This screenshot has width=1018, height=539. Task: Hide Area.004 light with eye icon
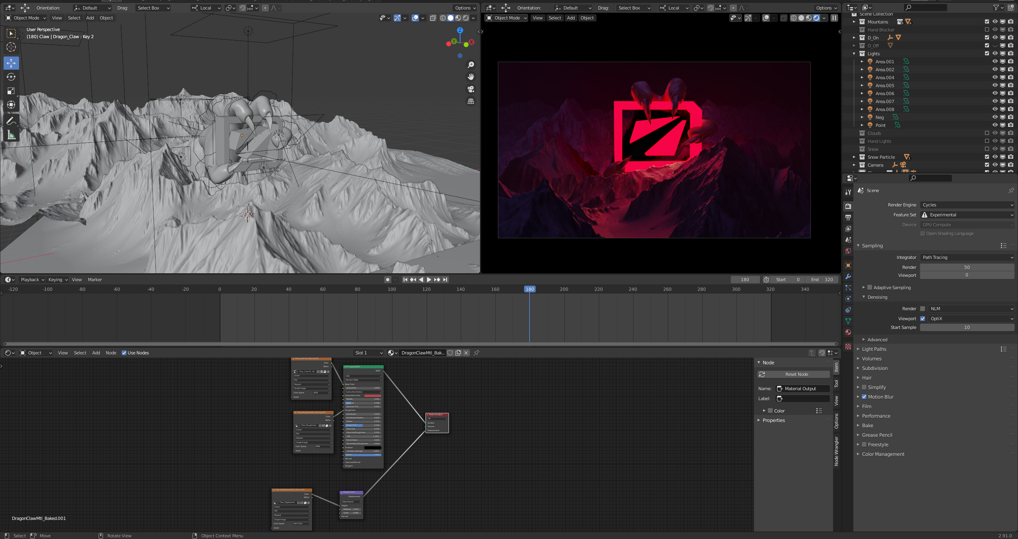tap(995, 78)
